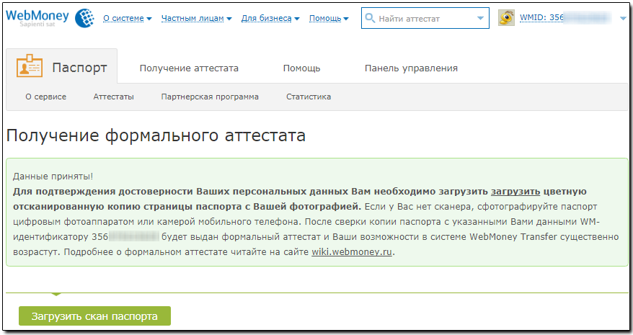Click the magnifier search icon
The height and width of the screenshot is (335, 633).
pyautogui.click(x=371, y=19)
